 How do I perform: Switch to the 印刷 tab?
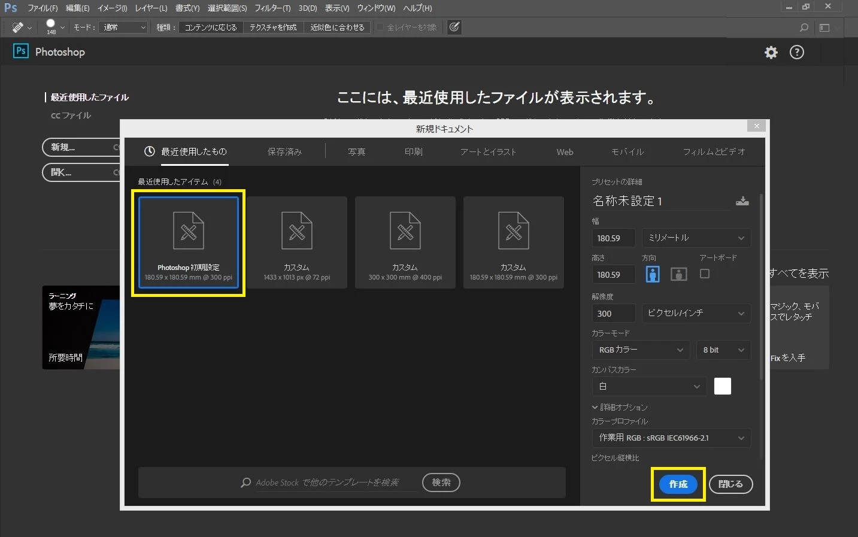[x=414, y=152]
